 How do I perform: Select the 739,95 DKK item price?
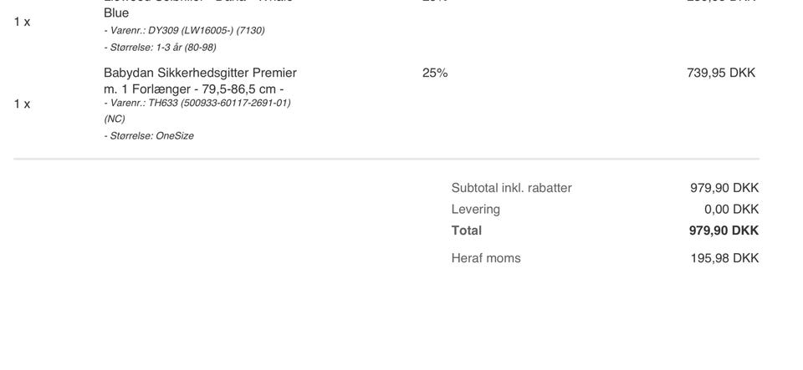[x=720, y=73]
